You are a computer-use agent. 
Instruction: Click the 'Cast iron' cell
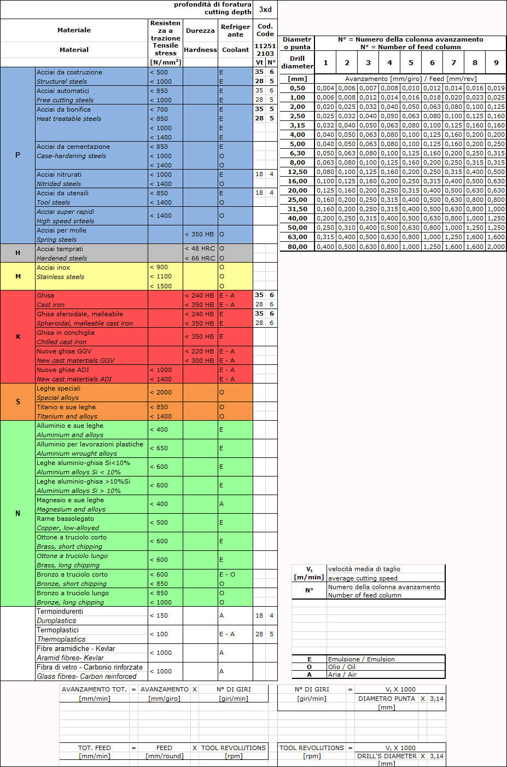[x=92, y=305]
